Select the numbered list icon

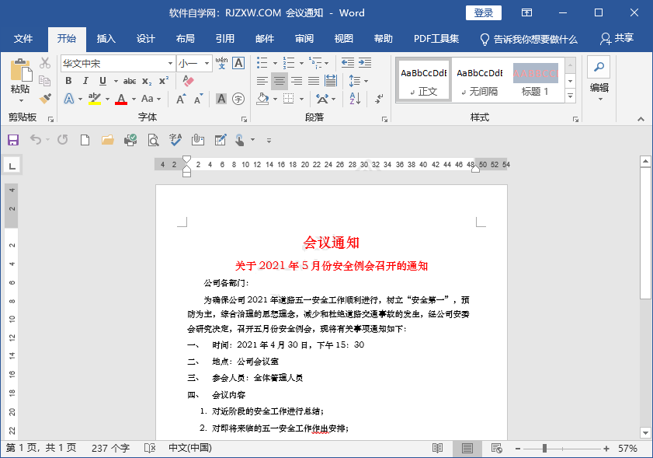point(289,62)
